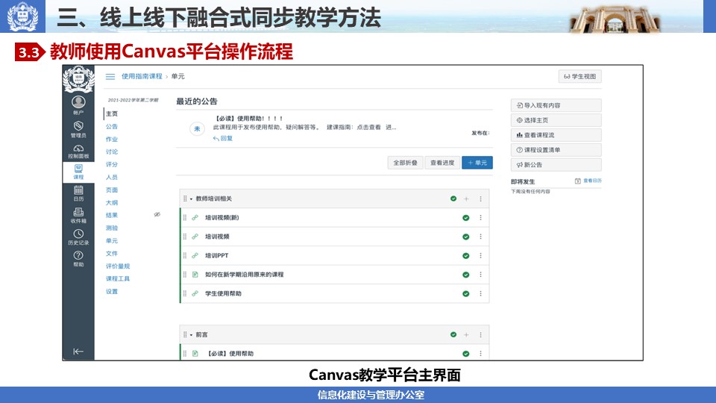Open 人员 in course navigation
This screenshot has height=403, width=716.
(x=112, y=178)
